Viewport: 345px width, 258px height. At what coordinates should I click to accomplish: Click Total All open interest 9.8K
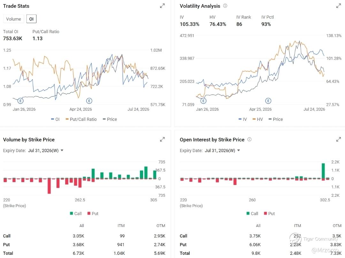click(x=256, y=253)
